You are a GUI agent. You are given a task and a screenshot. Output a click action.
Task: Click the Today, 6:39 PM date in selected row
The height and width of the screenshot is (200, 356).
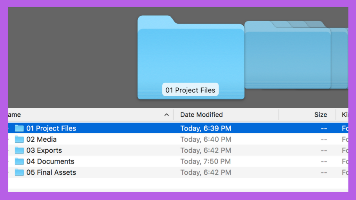[206, 128]
